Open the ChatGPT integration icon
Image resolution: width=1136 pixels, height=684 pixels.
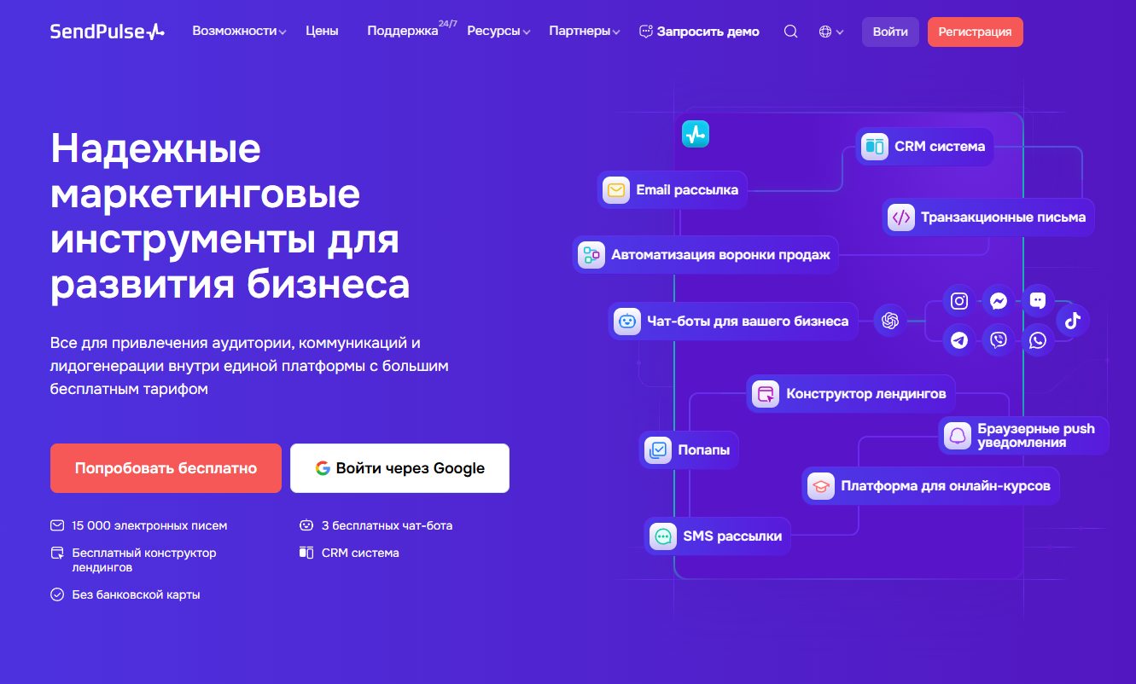point(890,320)
